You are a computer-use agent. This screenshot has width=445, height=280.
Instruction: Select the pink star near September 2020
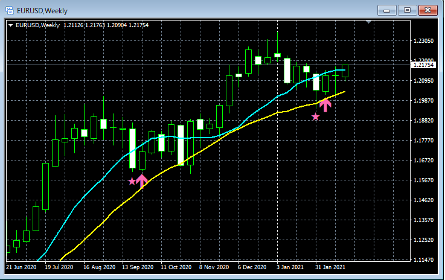click(x=132, y=181)
